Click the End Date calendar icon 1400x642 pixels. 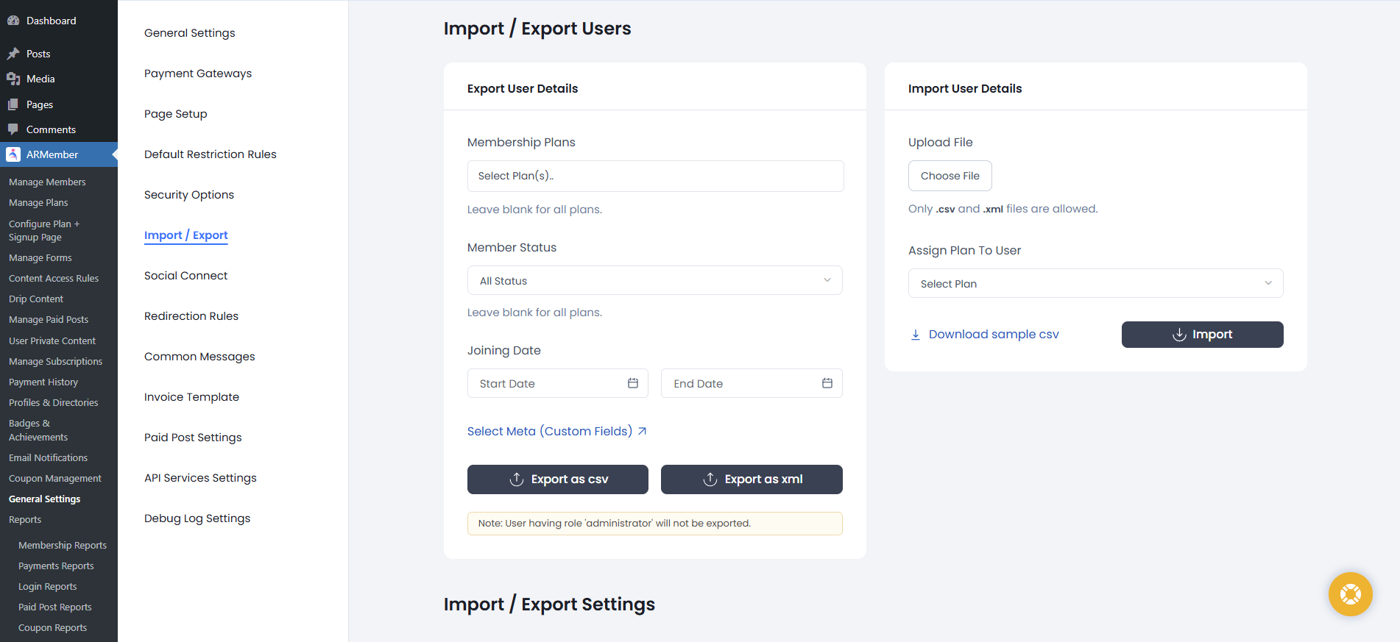point(827,383)
